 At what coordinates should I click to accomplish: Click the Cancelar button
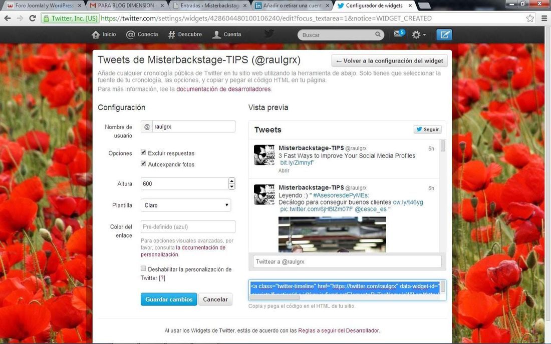click(215, 299)
